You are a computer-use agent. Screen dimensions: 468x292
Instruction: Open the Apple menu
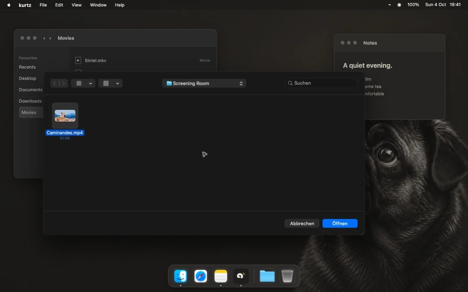9,5
